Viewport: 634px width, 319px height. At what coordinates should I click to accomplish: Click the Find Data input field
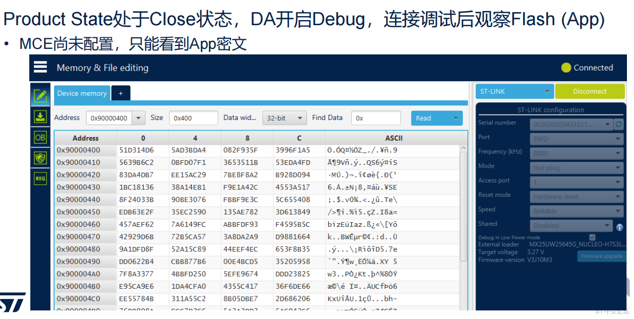coord(376,118)
